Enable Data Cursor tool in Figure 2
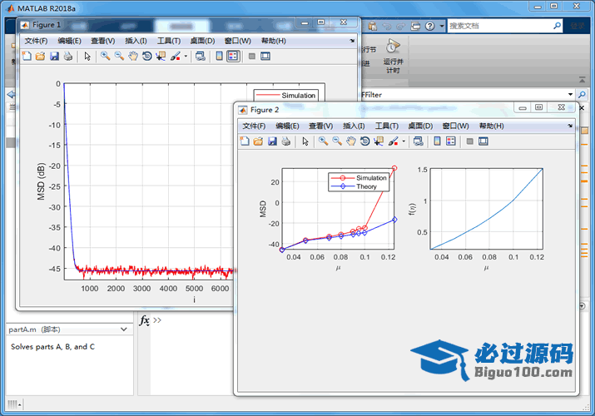This screenshot has height=416, width=595. coord(379,141)
